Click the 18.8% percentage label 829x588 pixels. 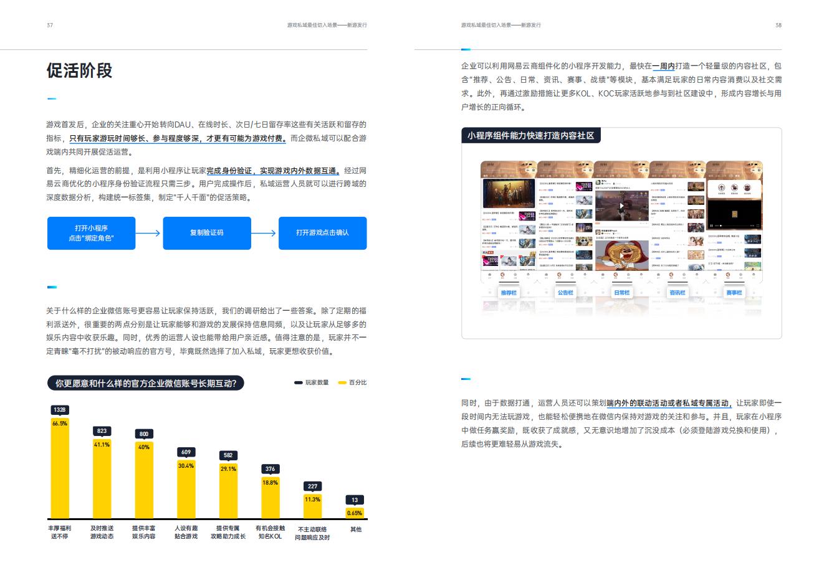pyautogui.click(x=270, y=483)
